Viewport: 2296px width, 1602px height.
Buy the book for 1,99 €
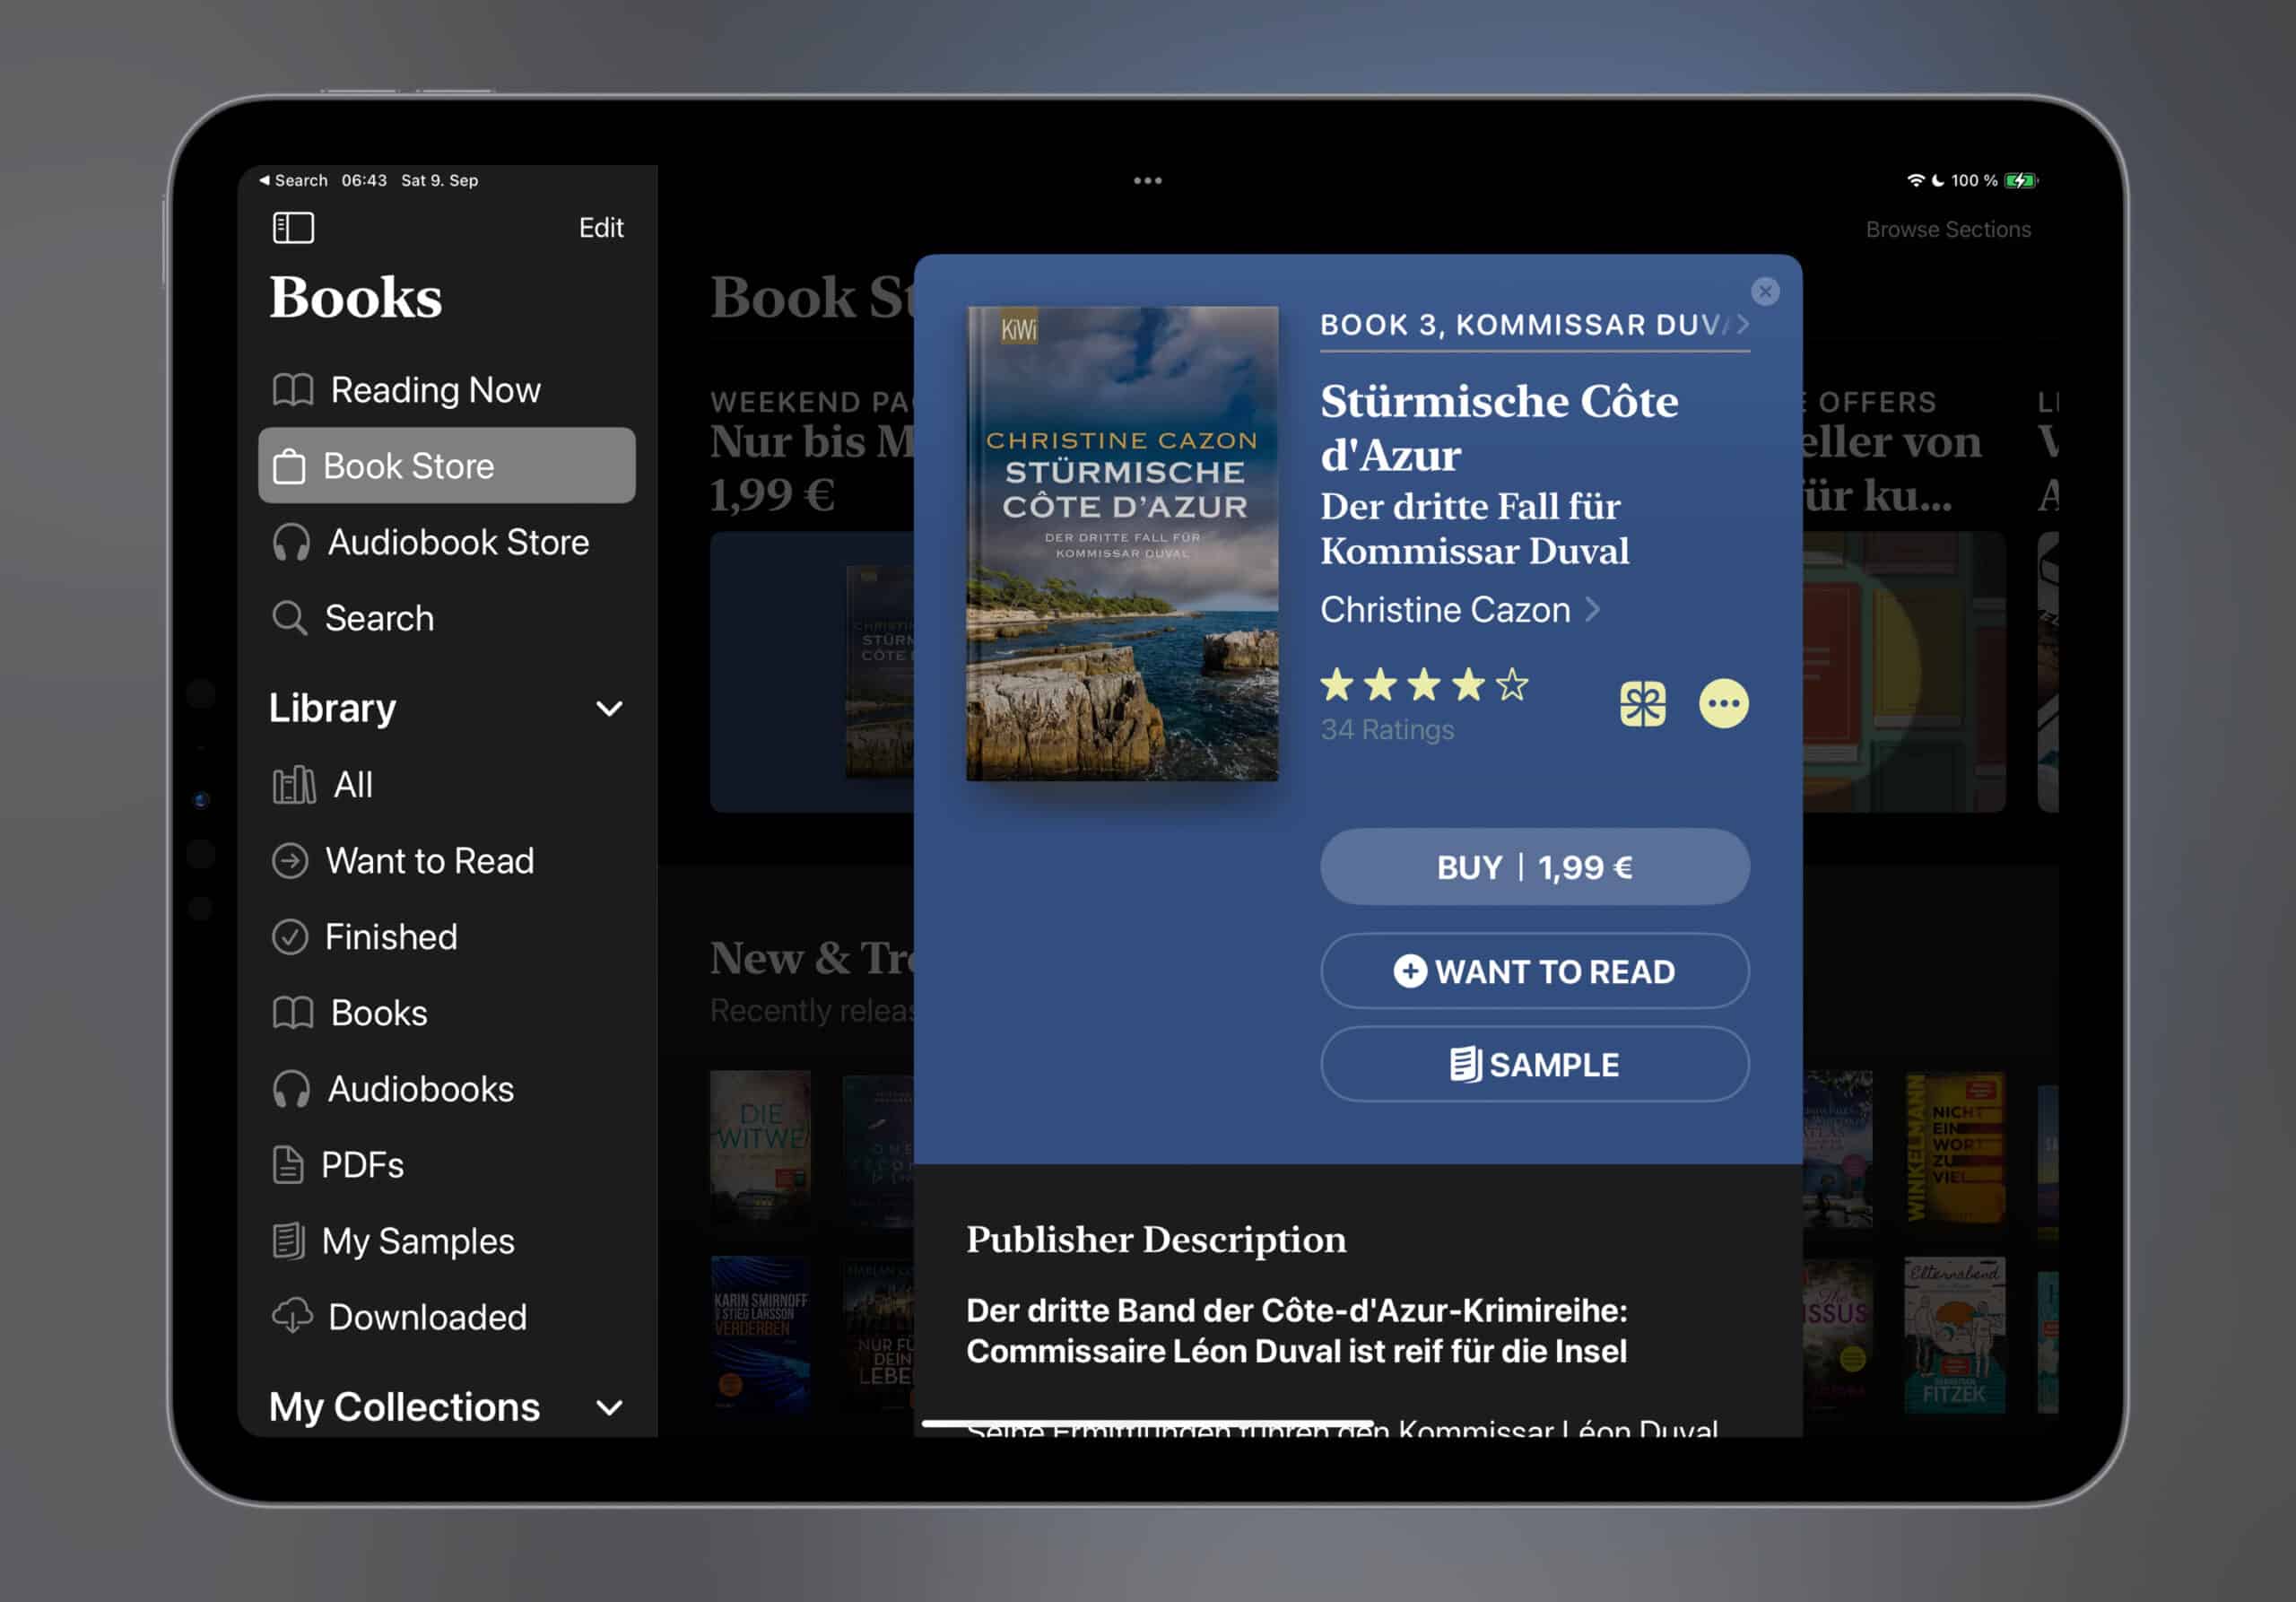tap(1534, 867)
